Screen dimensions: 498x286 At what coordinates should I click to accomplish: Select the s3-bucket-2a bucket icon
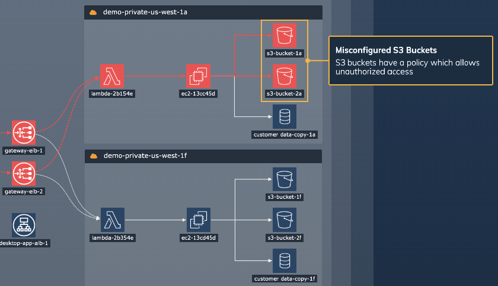284,76
